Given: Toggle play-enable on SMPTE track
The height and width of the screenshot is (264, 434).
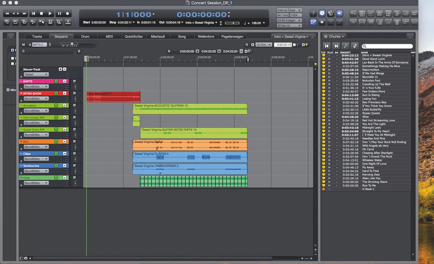Looking at the screenshot, I should point(56,81).
